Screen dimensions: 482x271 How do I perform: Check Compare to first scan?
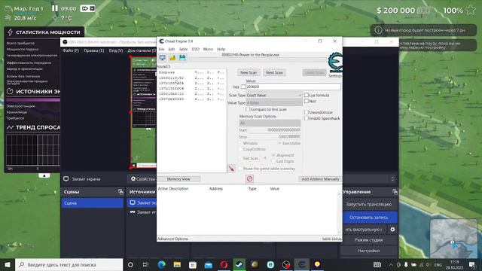pos(248,109)
